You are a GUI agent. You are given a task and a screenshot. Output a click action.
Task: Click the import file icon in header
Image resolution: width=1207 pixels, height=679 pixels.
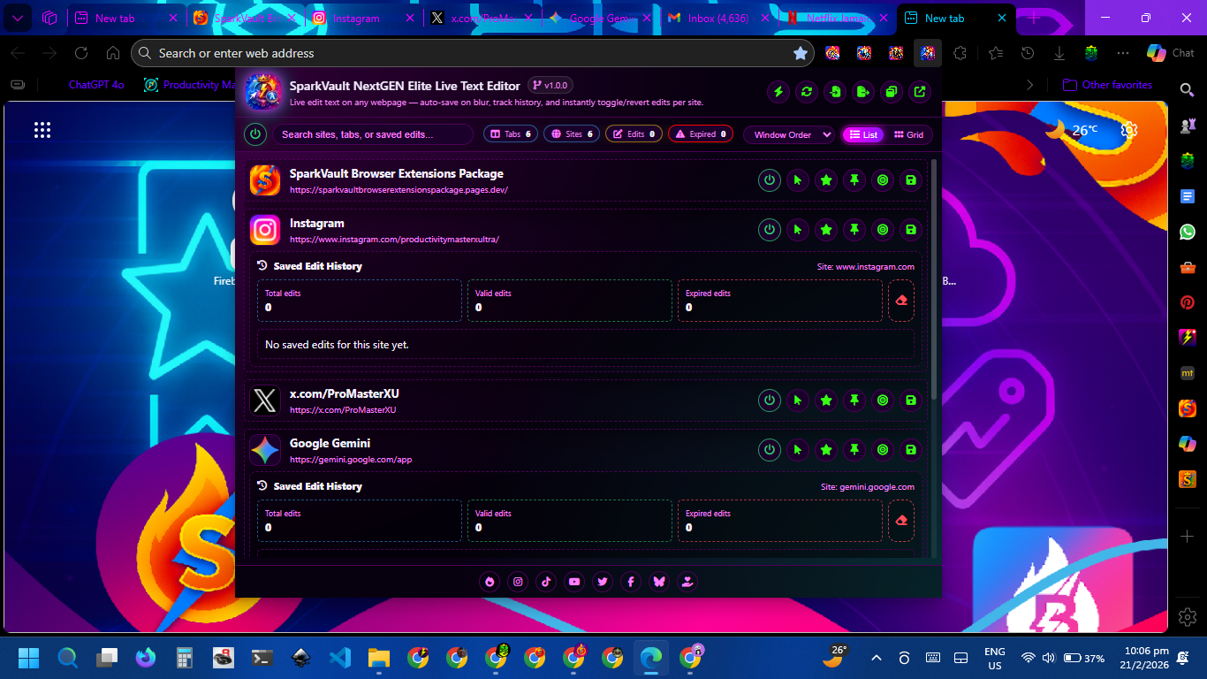pyautogui.click(x=835, y=91)
